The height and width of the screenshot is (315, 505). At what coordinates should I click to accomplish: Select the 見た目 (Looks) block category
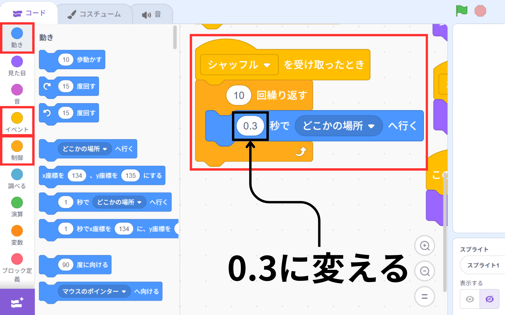click(17, 66)
